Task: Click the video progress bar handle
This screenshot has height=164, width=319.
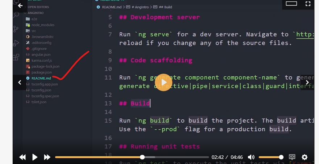Action: pyautogui.click(x=142, y=157)
